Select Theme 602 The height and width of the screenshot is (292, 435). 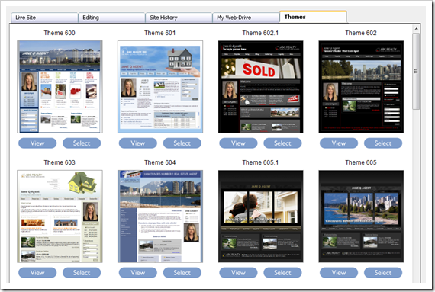point(383,143)
